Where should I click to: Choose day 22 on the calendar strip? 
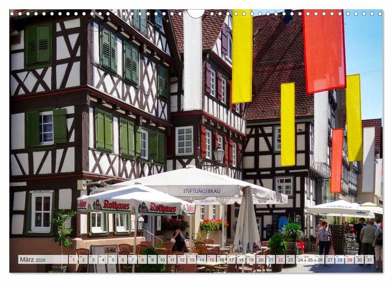tap(280, 260)
